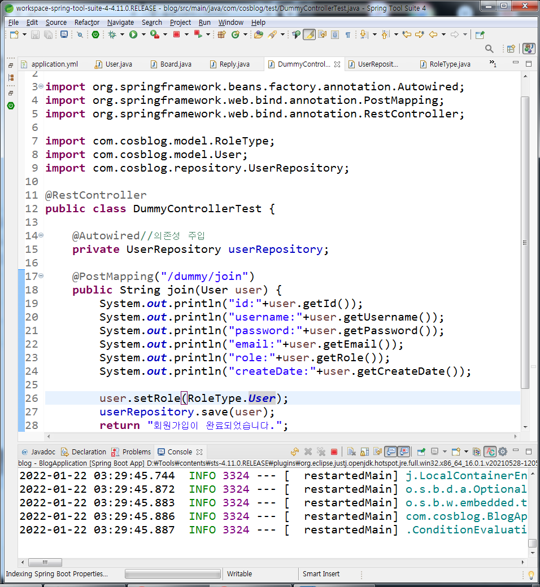Switch to the User.java editor tab
The width and height of the screenshot is (540, 587).
[114, 64]
